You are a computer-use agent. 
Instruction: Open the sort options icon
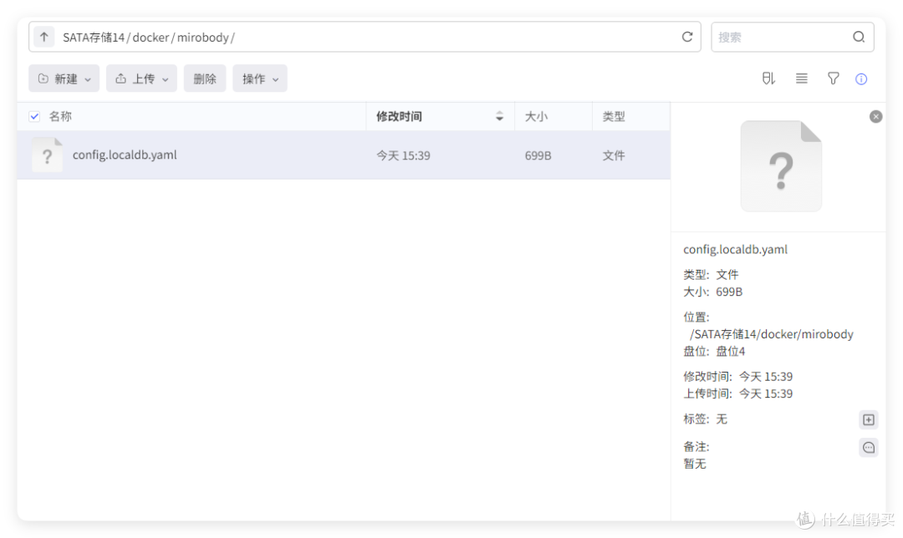pyautogui.click(x=769, y=79)
